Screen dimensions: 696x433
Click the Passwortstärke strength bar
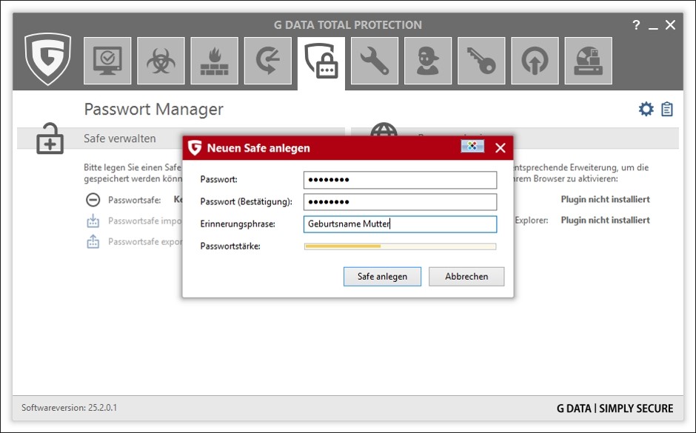point(401,246)
